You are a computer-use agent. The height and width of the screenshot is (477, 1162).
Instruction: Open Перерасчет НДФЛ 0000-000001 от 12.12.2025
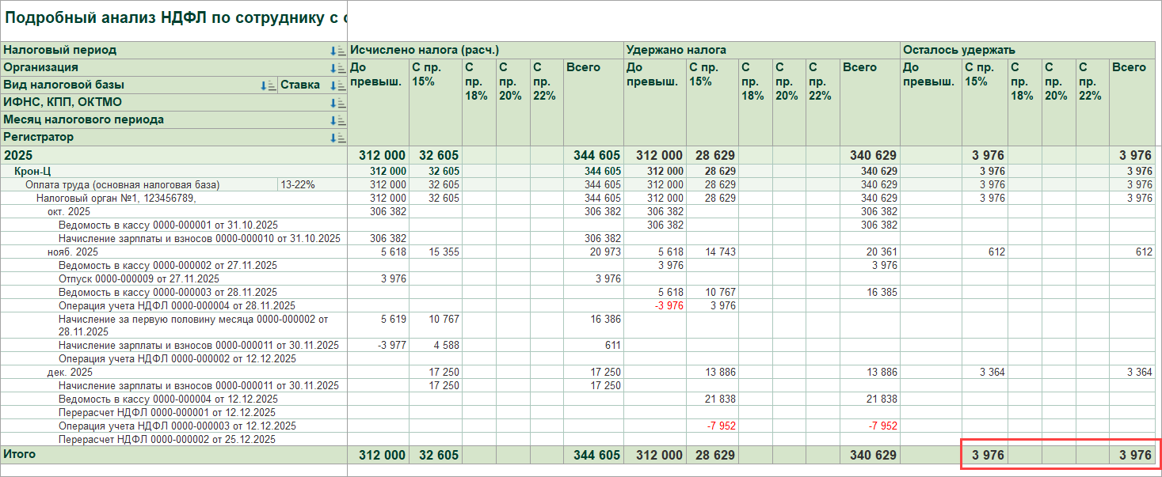coord(167,412)
